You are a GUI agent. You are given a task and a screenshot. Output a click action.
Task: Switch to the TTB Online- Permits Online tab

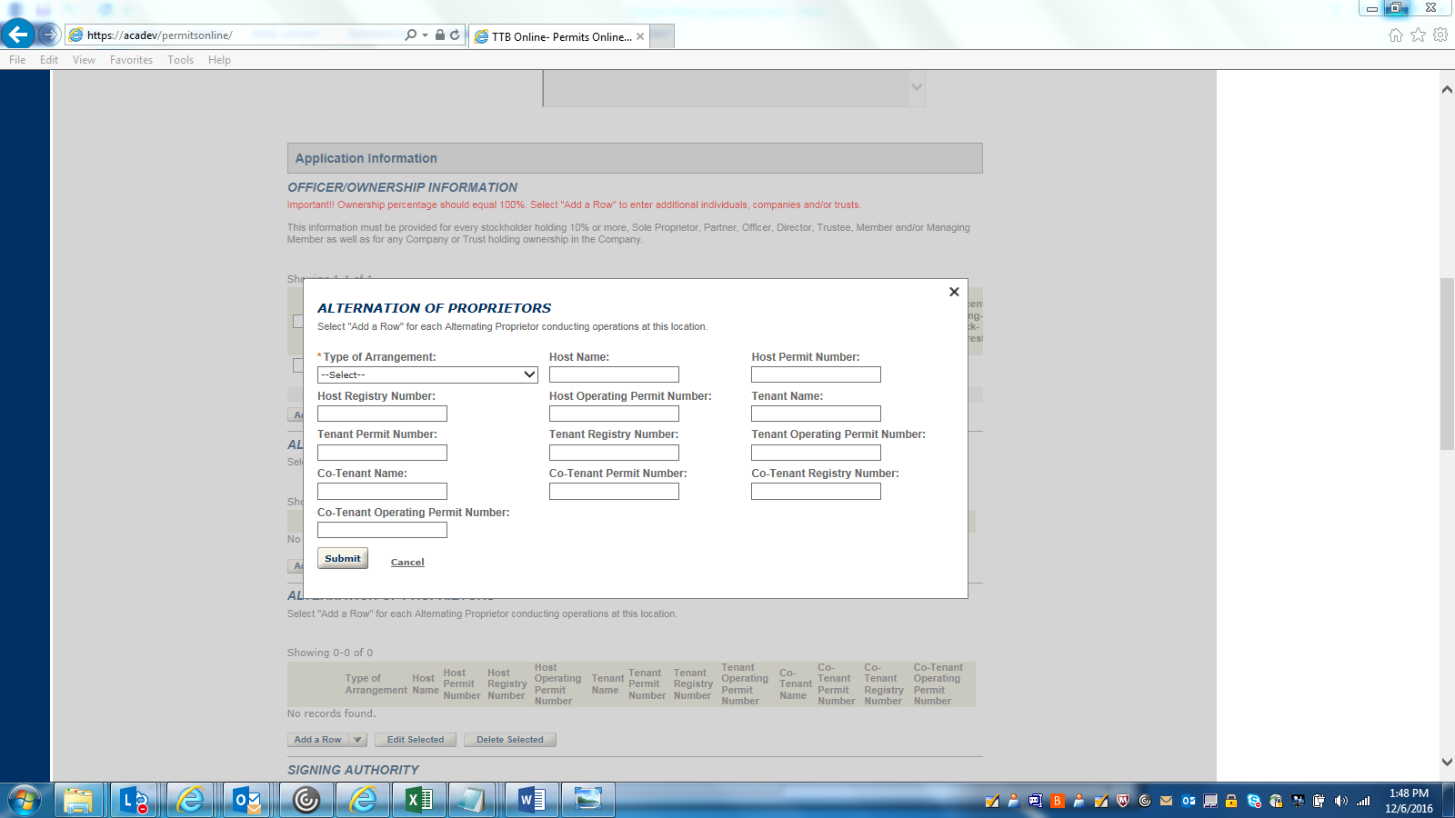(x=561, y=36)
